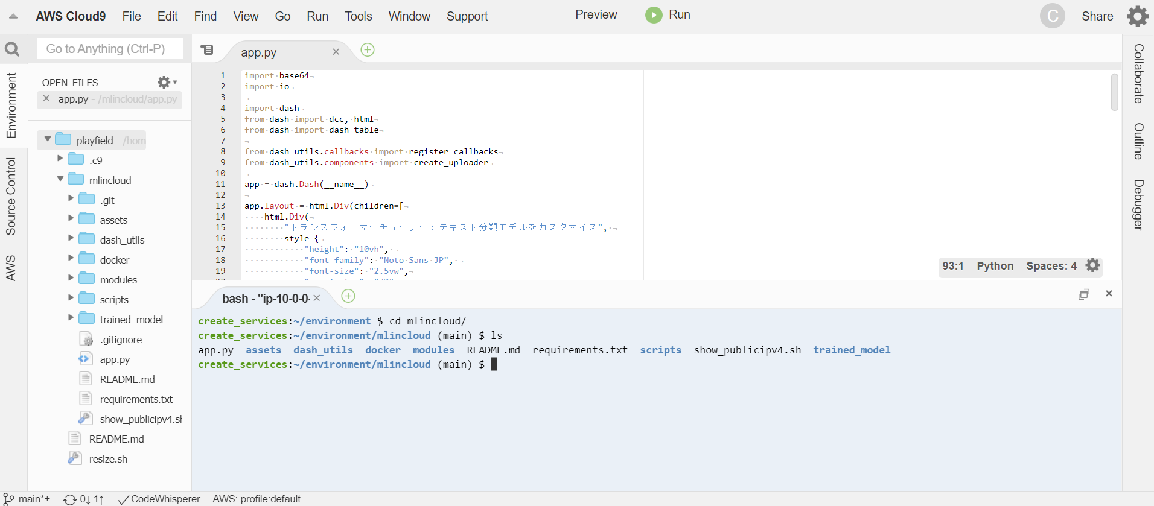Image resolution: width=1154 pixels, height=506 pixels.
Task: Open the AWS side panel tab
Action: point(11,268)
